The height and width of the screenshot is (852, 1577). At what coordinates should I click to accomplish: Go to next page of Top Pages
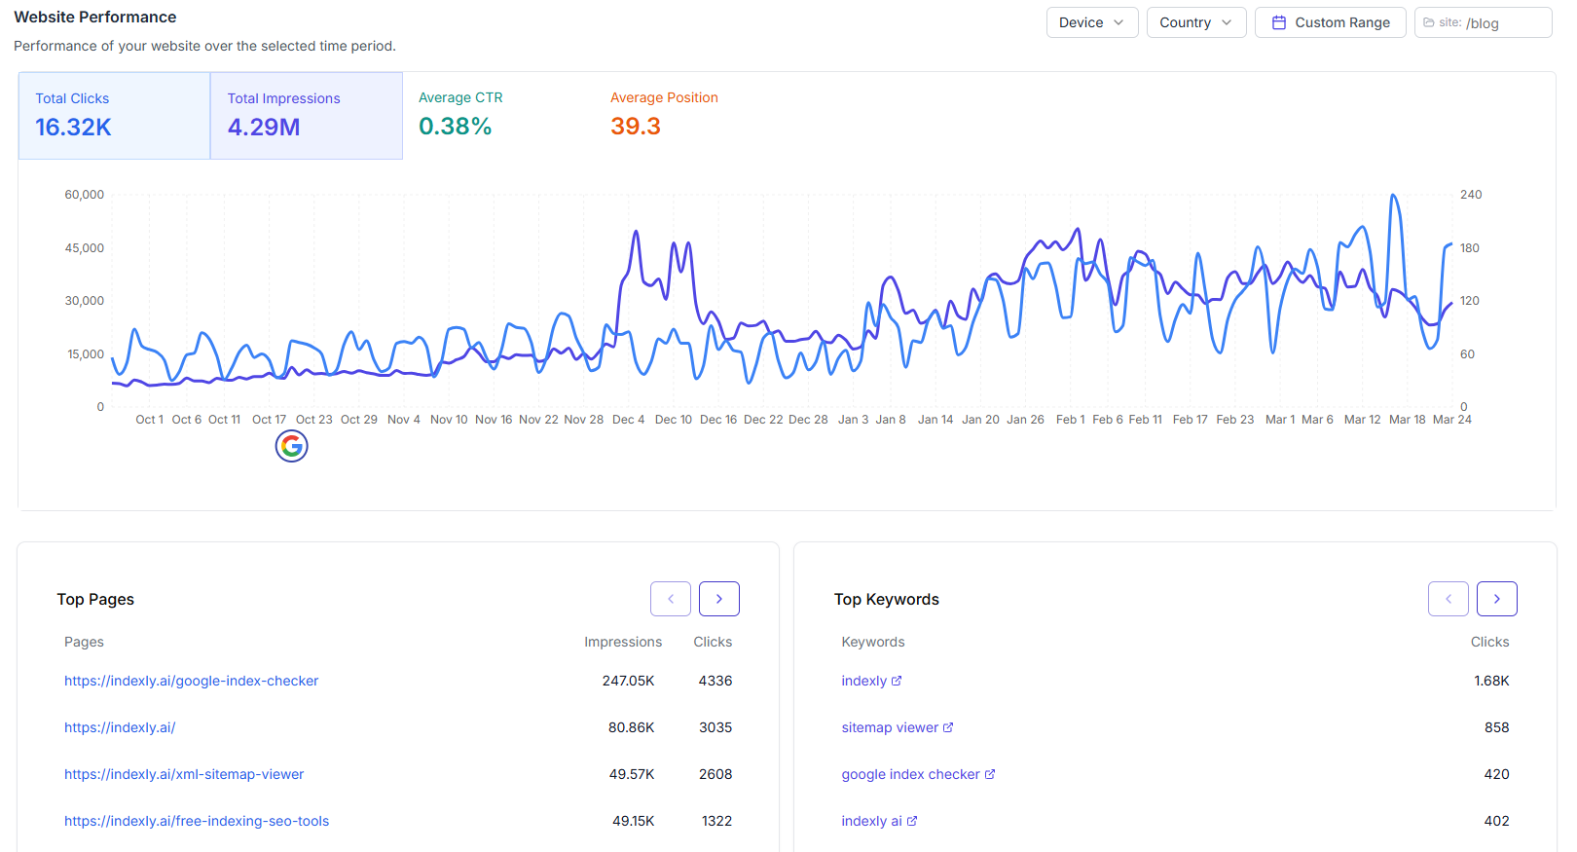[x=718, y=599]
